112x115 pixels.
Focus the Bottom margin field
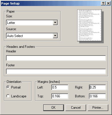97,96
